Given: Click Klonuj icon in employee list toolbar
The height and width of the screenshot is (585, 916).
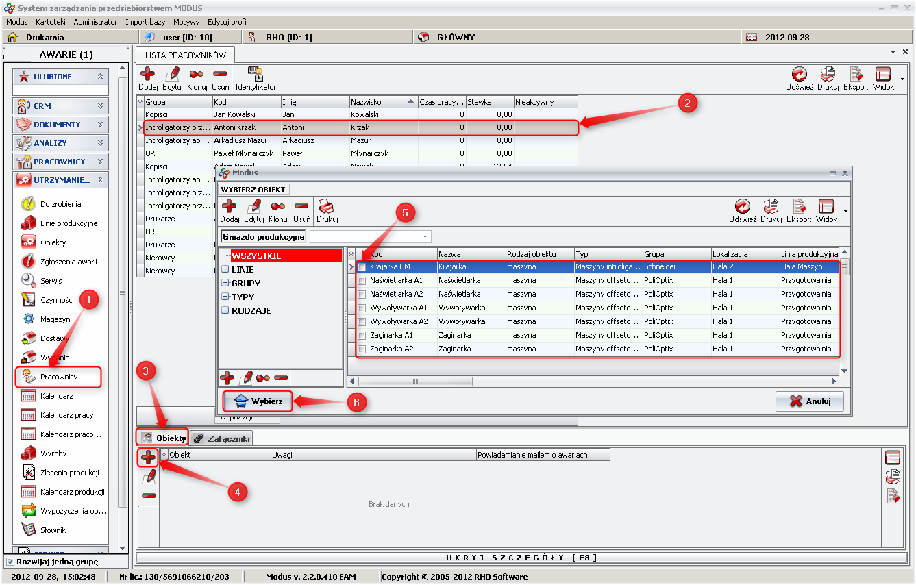Looking at the screenshot, I should (x=197, y=75).
